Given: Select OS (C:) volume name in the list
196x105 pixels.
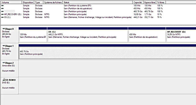Looking at the screenshot, I should click(x=7, y=17).
